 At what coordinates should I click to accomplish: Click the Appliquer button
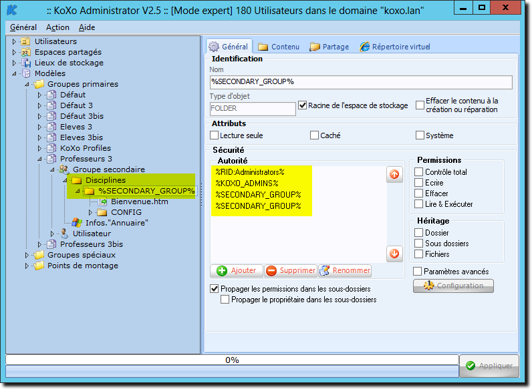[489, 366]
